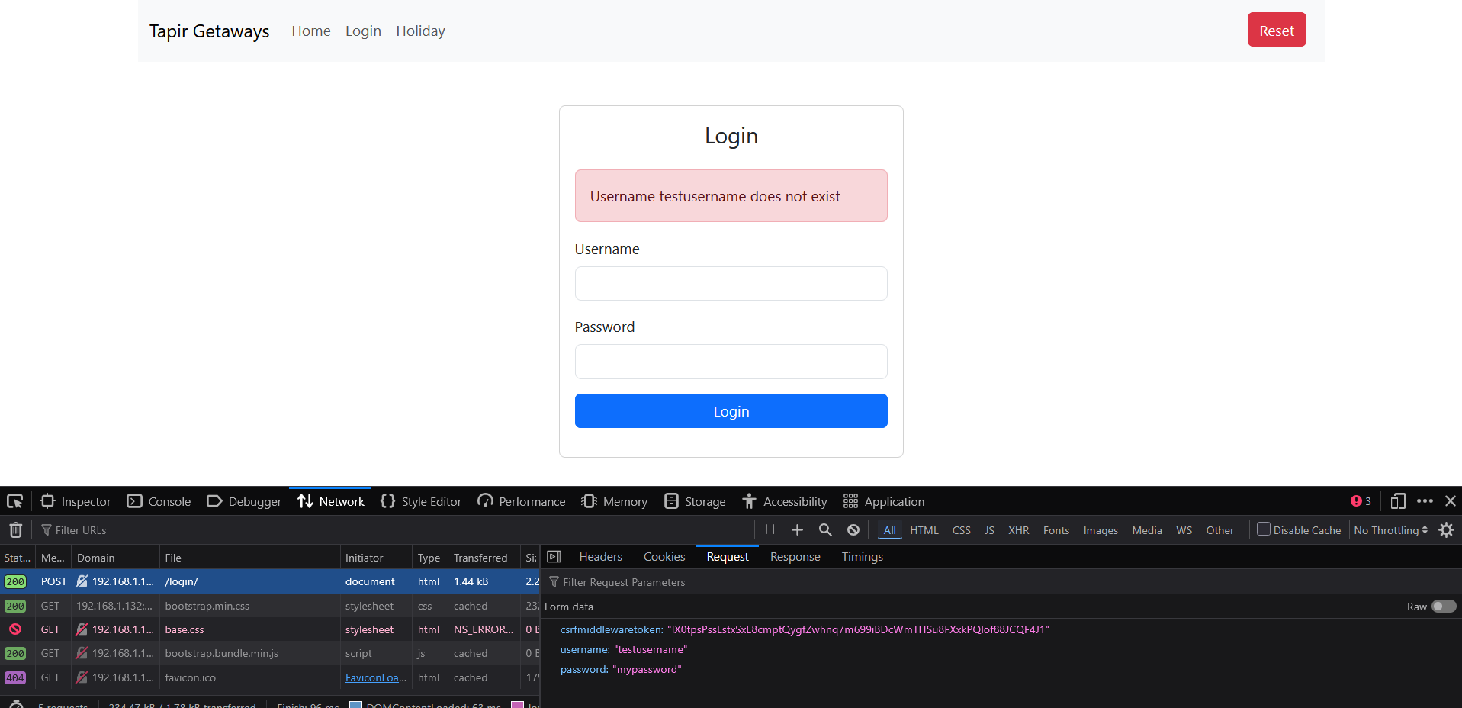Screen dimensions: 1462x708
Task: Switch to the Response tab
Action: pos(795,557)
